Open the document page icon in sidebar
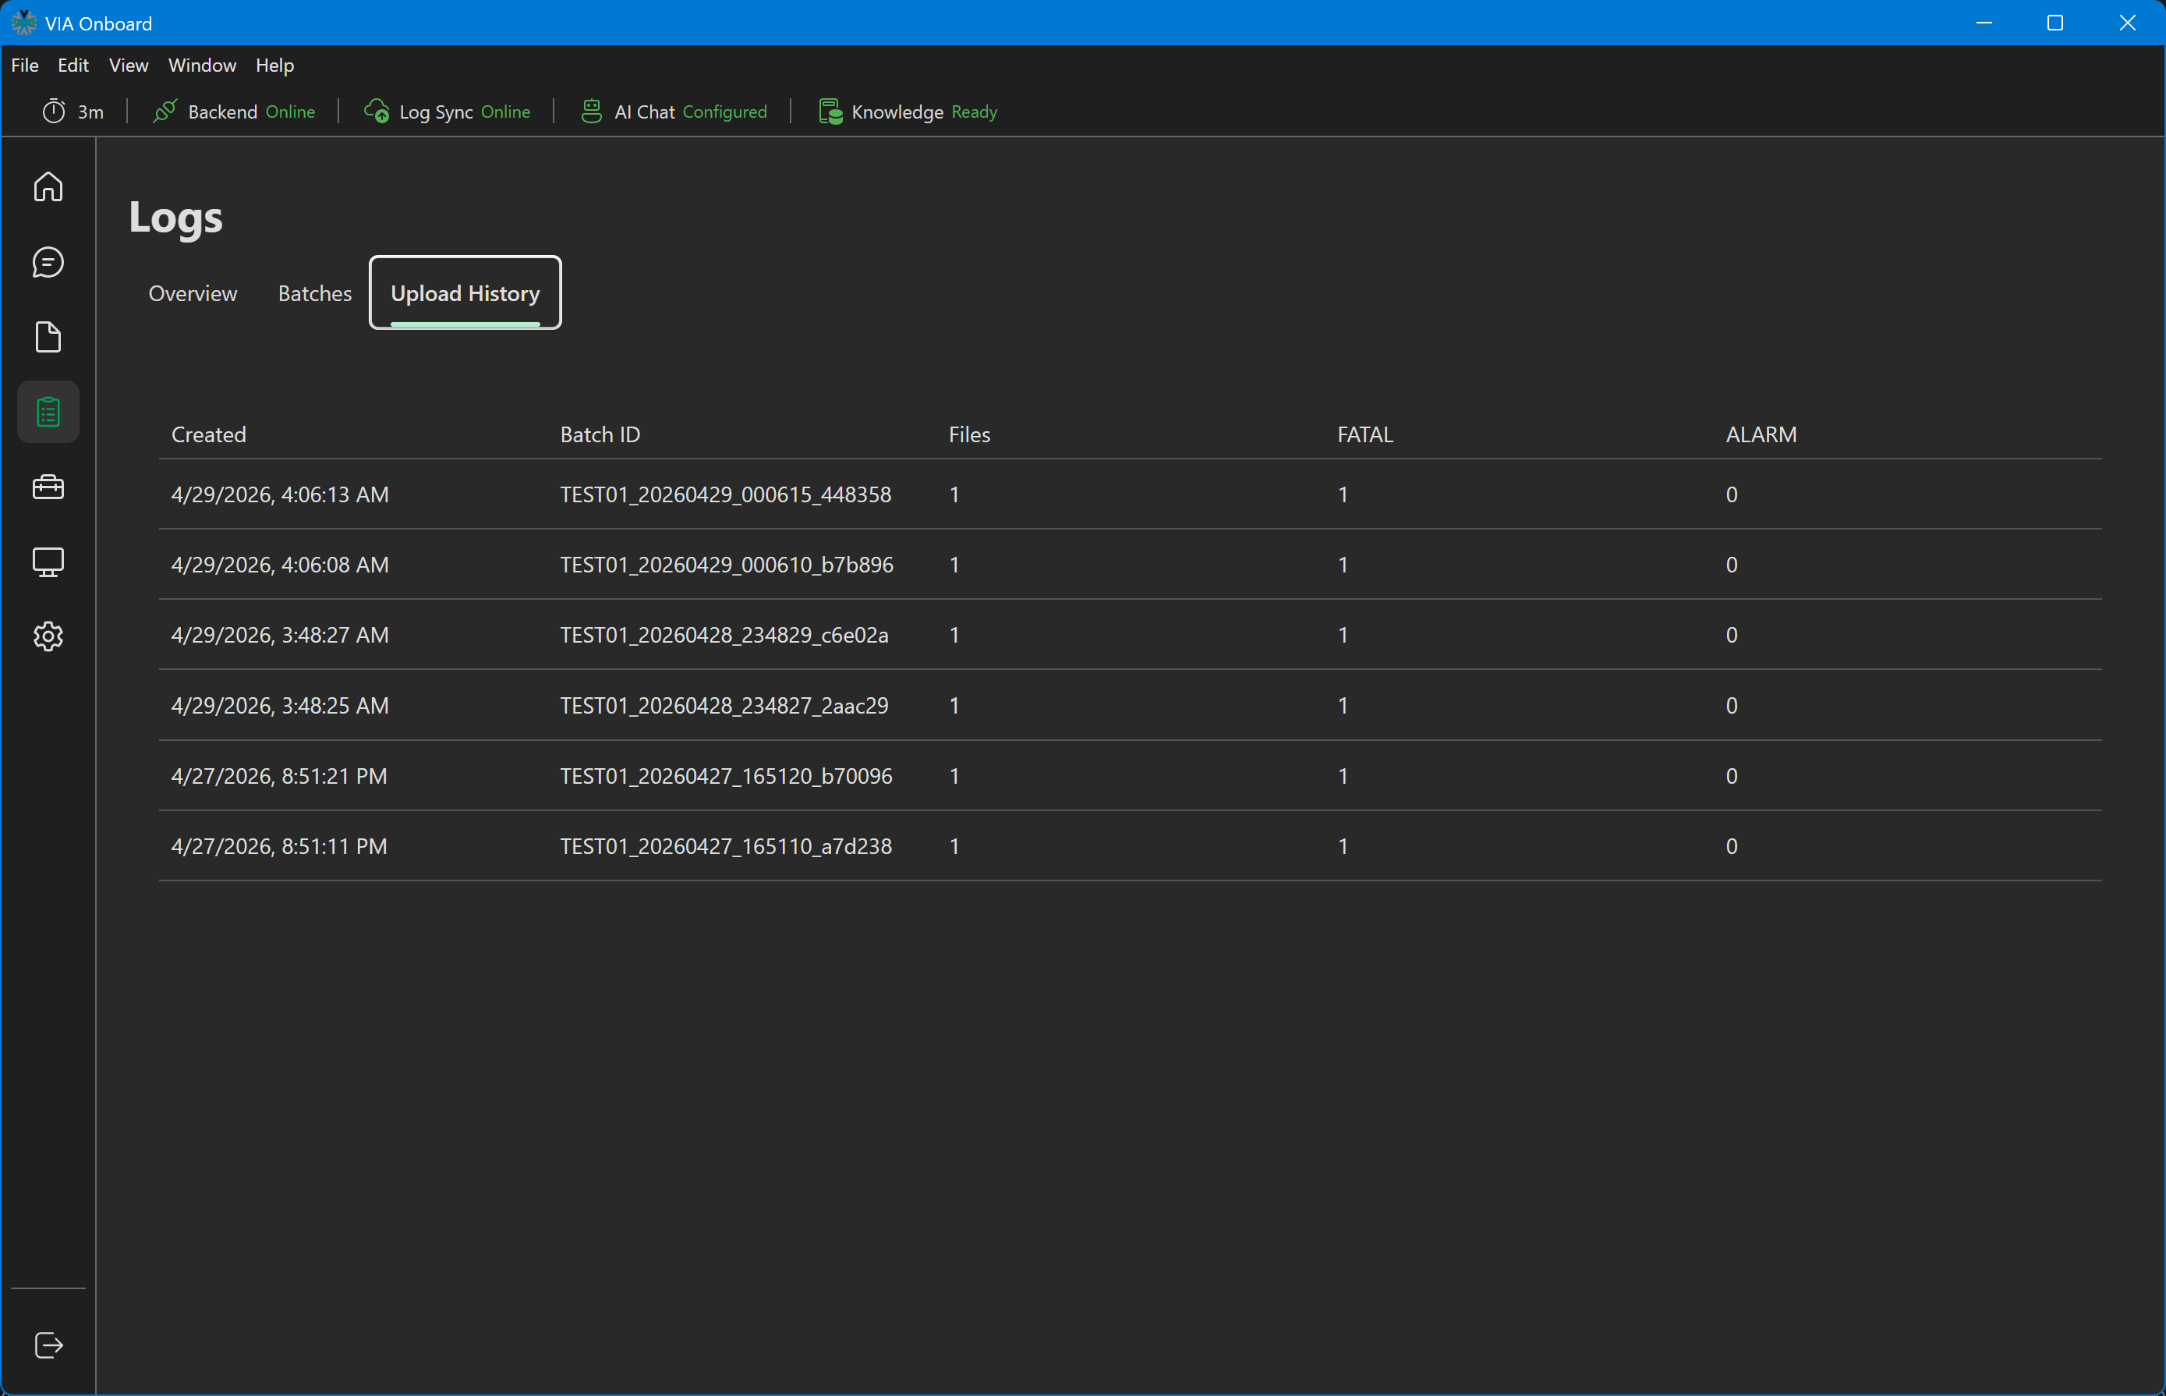Screen dimensions: 2166x1396 coord(48,337)
